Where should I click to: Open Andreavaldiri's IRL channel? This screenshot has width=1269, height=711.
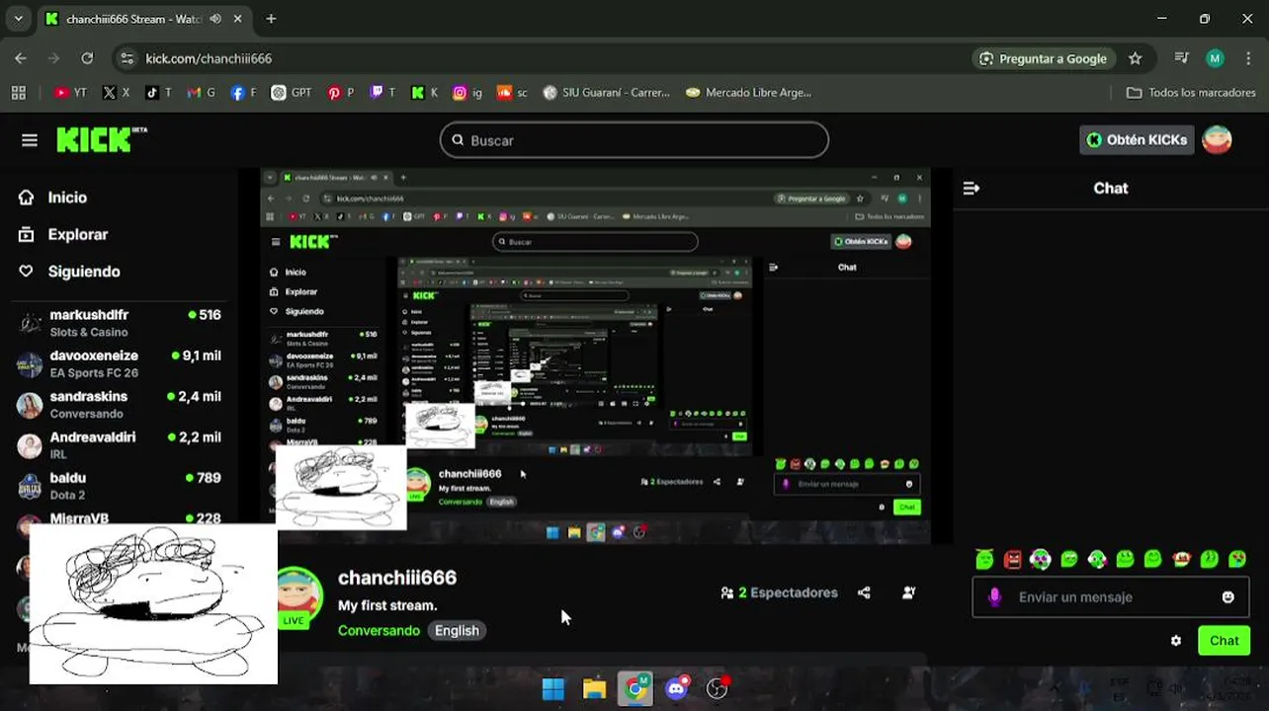pyautogui.click(x=121, y=445)
